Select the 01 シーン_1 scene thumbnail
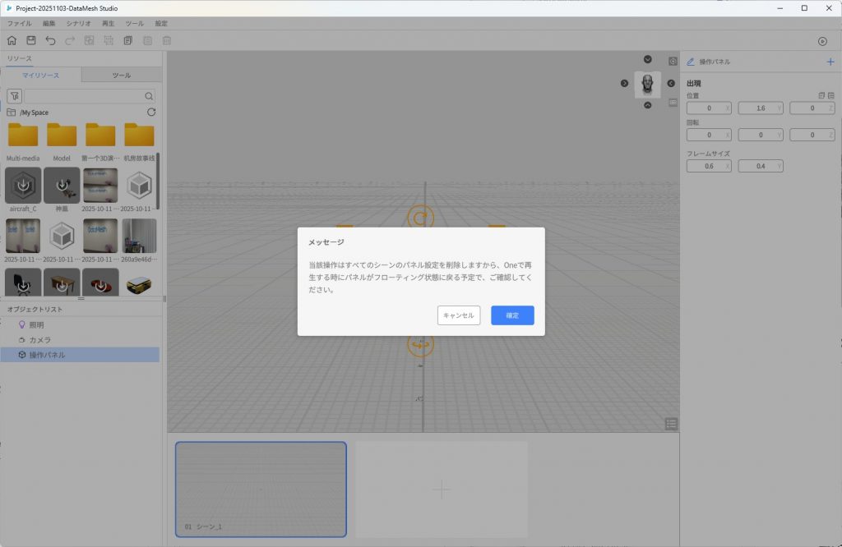This screenshot has width=842, height=547. 261,490
